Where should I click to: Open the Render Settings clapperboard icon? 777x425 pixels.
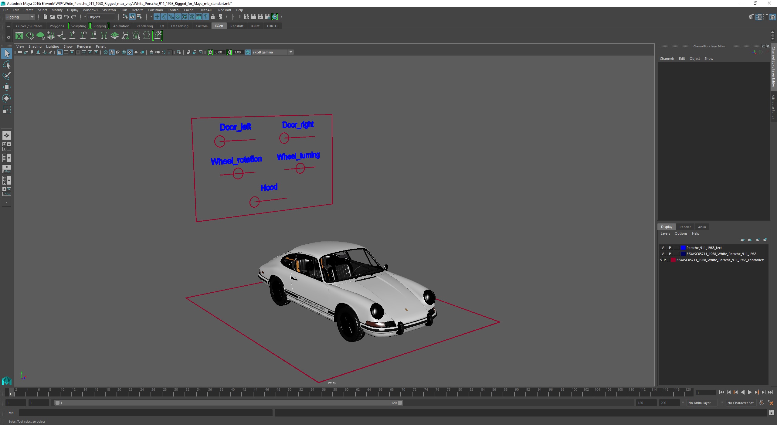click(x=268, y=17)
